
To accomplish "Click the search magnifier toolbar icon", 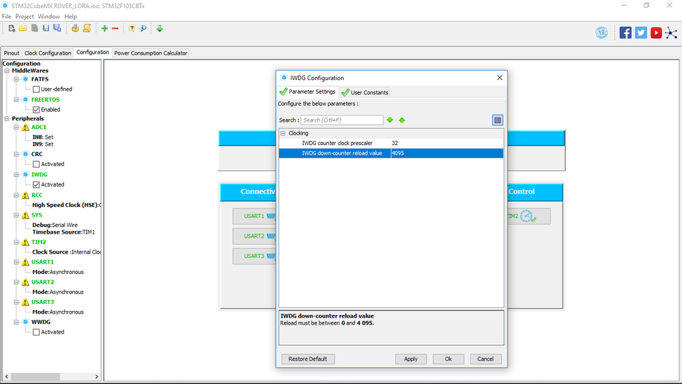I will tap(143, 28).
